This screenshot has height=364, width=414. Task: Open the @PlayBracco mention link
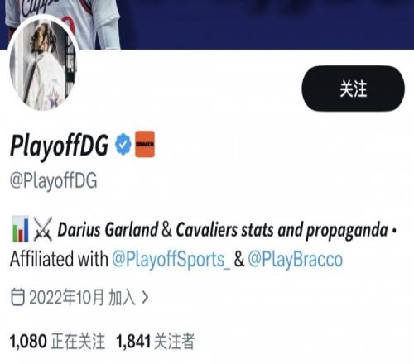pos(296,259)
